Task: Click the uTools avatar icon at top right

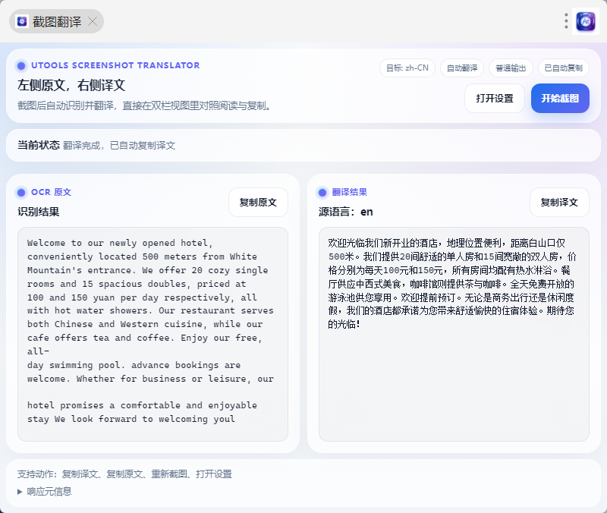Action: click(x=586, y=21)
